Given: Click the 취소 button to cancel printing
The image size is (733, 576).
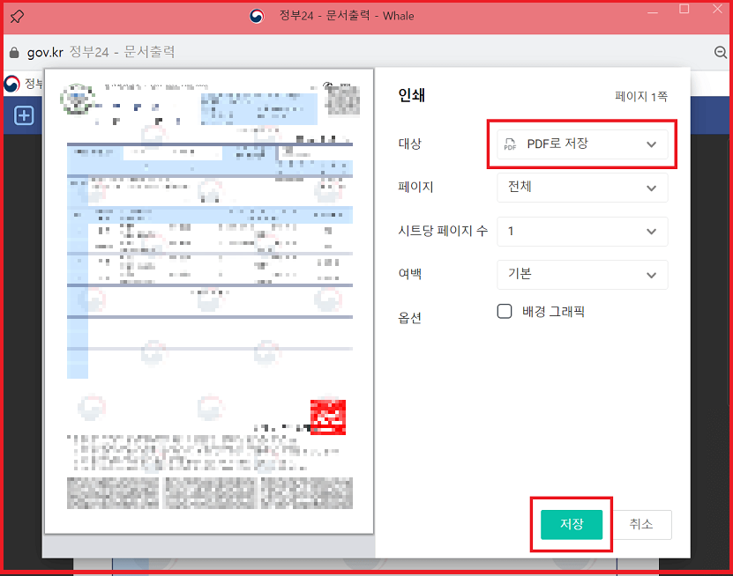Looking at the screenshot, I should [642, 524].
